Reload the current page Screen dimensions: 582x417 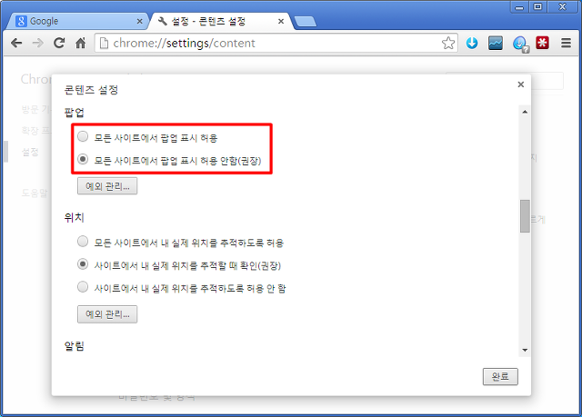pos(59,44)
